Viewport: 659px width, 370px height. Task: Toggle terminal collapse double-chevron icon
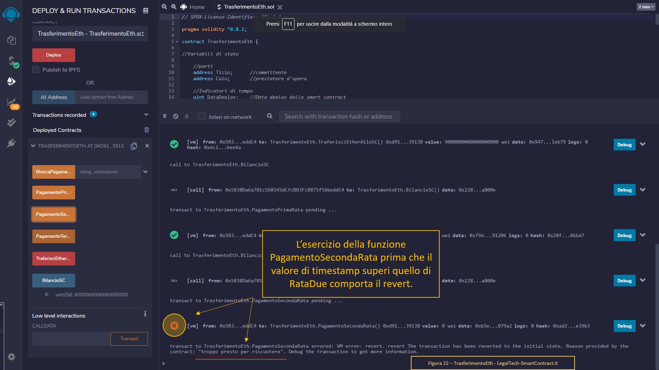click(x=165, y=116)
